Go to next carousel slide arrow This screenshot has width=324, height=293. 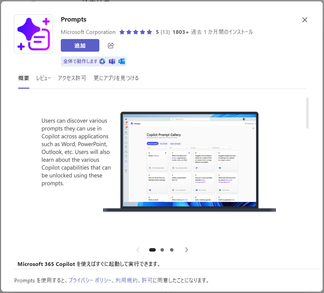pyautogui.click(x=186, y=250)
